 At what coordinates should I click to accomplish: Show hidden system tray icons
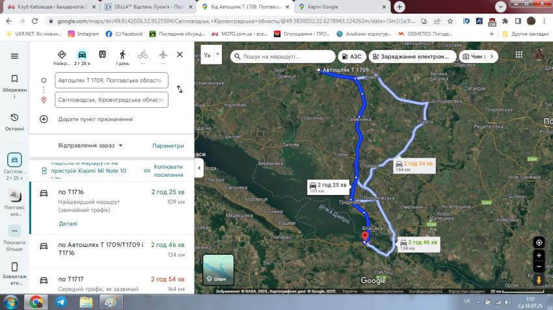[x=478, y=302]
